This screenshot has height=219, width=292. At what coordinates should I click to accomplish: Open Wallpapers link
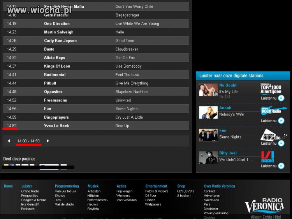click(x=153, y=204)
